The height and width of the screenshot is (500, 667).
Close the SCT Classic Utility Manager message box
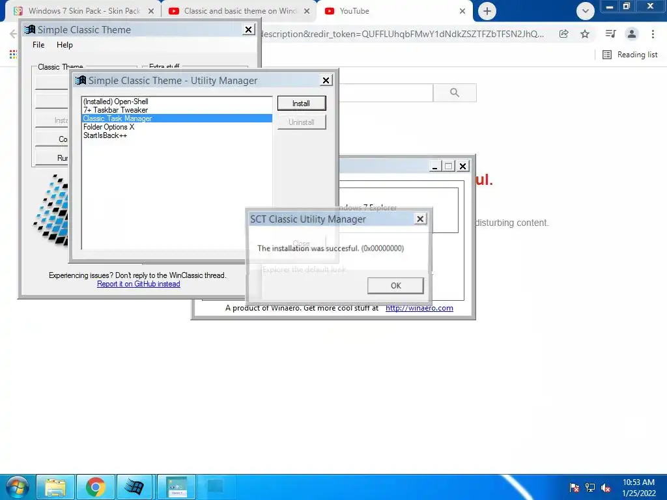tap(420, 219)
